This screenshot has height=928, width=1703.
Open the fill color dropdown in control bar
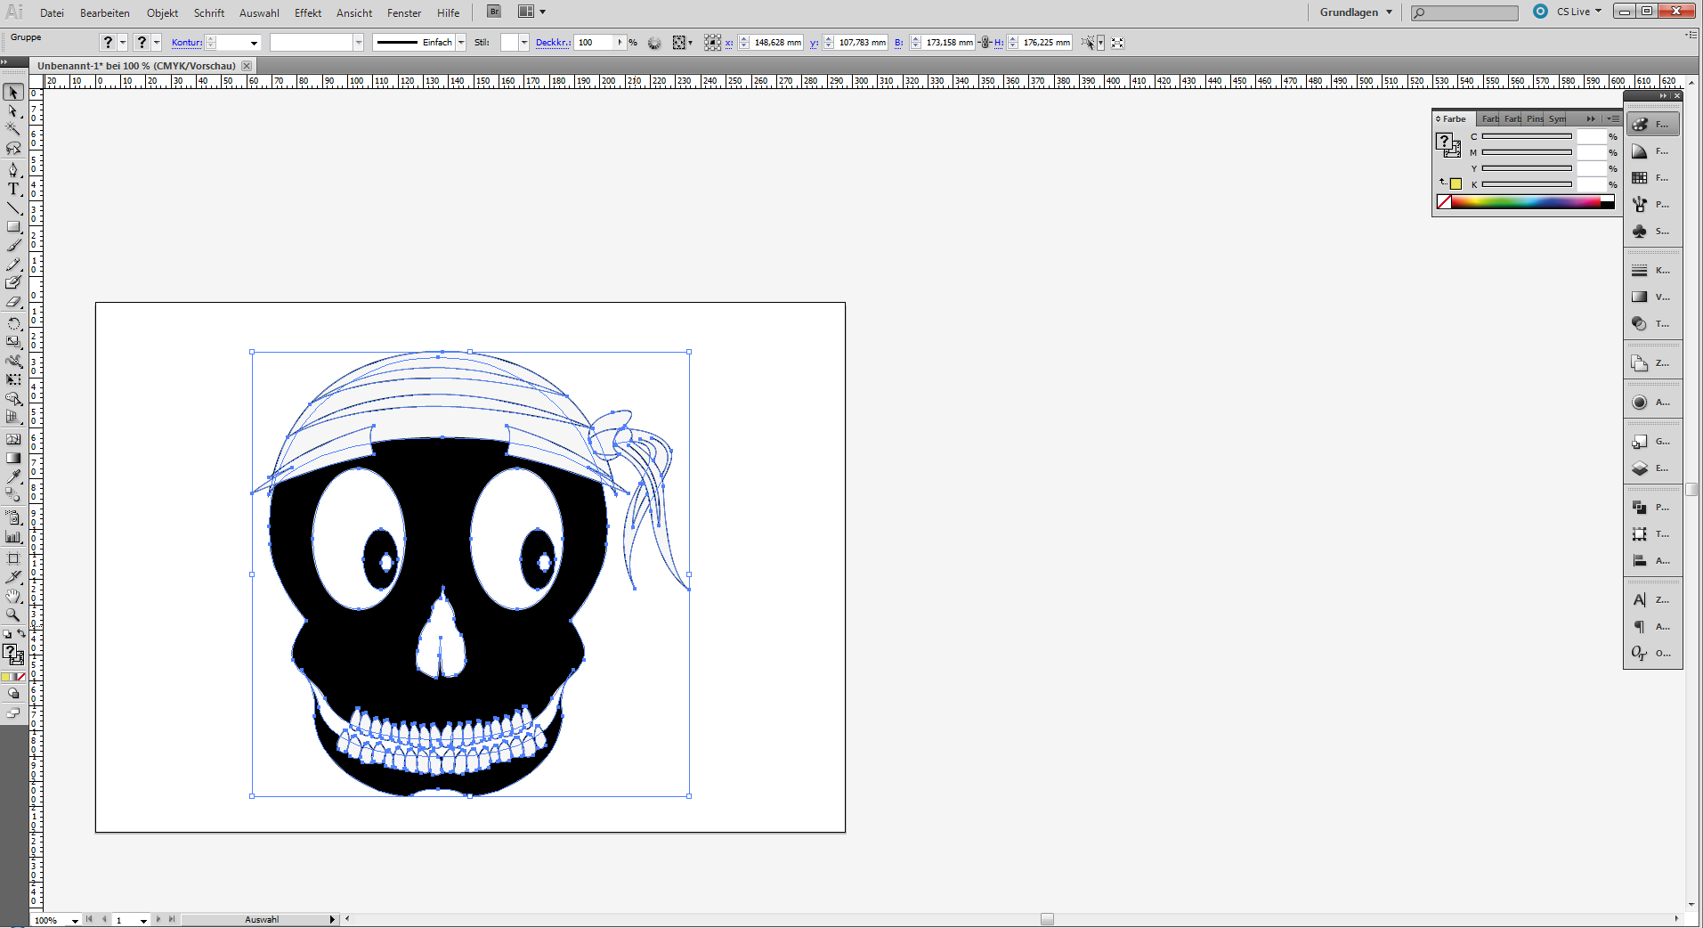pyautogui.click(x=122, y=43)
